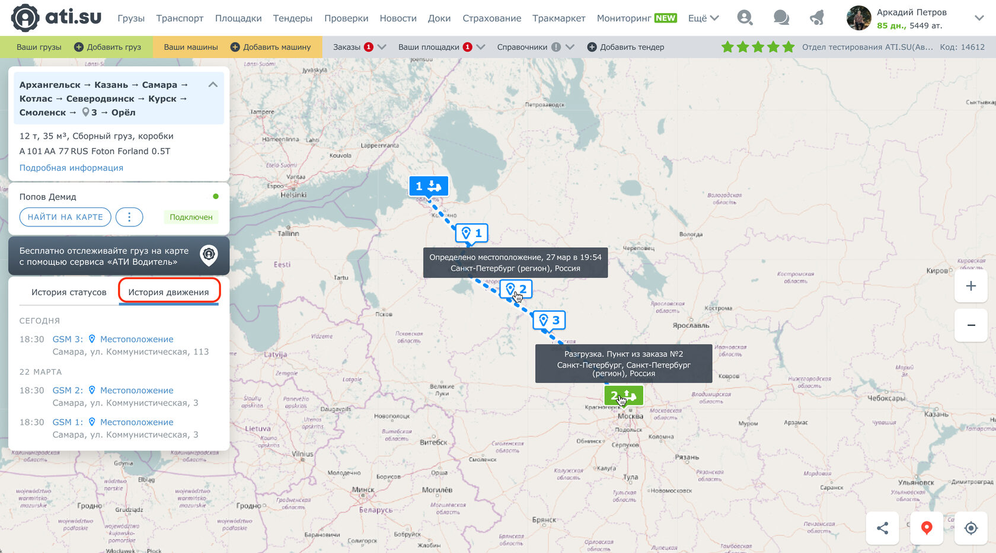
Task: Open GSM 3 Местоположение entry
Action: click(x=113, y=339)
